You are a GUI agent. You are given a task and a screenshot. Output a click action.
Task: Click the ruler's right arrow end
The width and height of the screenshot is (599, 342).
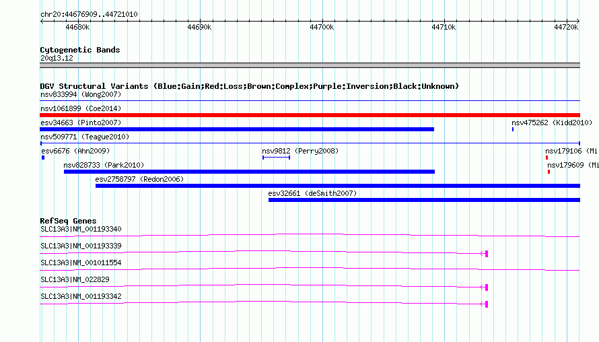[x=578, y=21]
